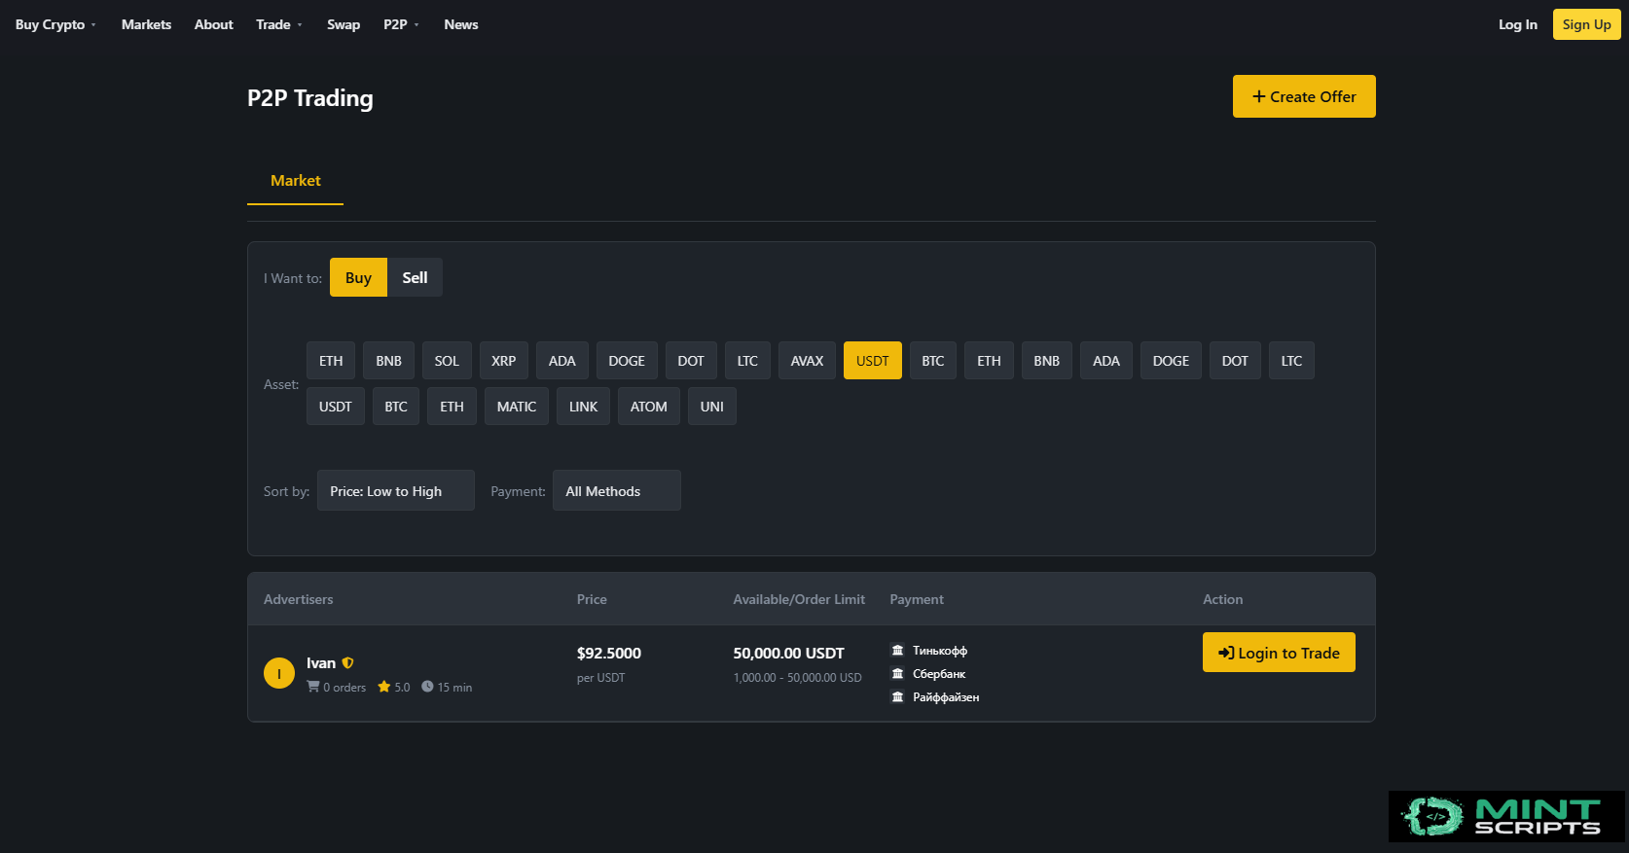The width and height of the screenshot is (1629, 853).
Task: Click the 50,000.00 USDT available amount
Action: 789,654
